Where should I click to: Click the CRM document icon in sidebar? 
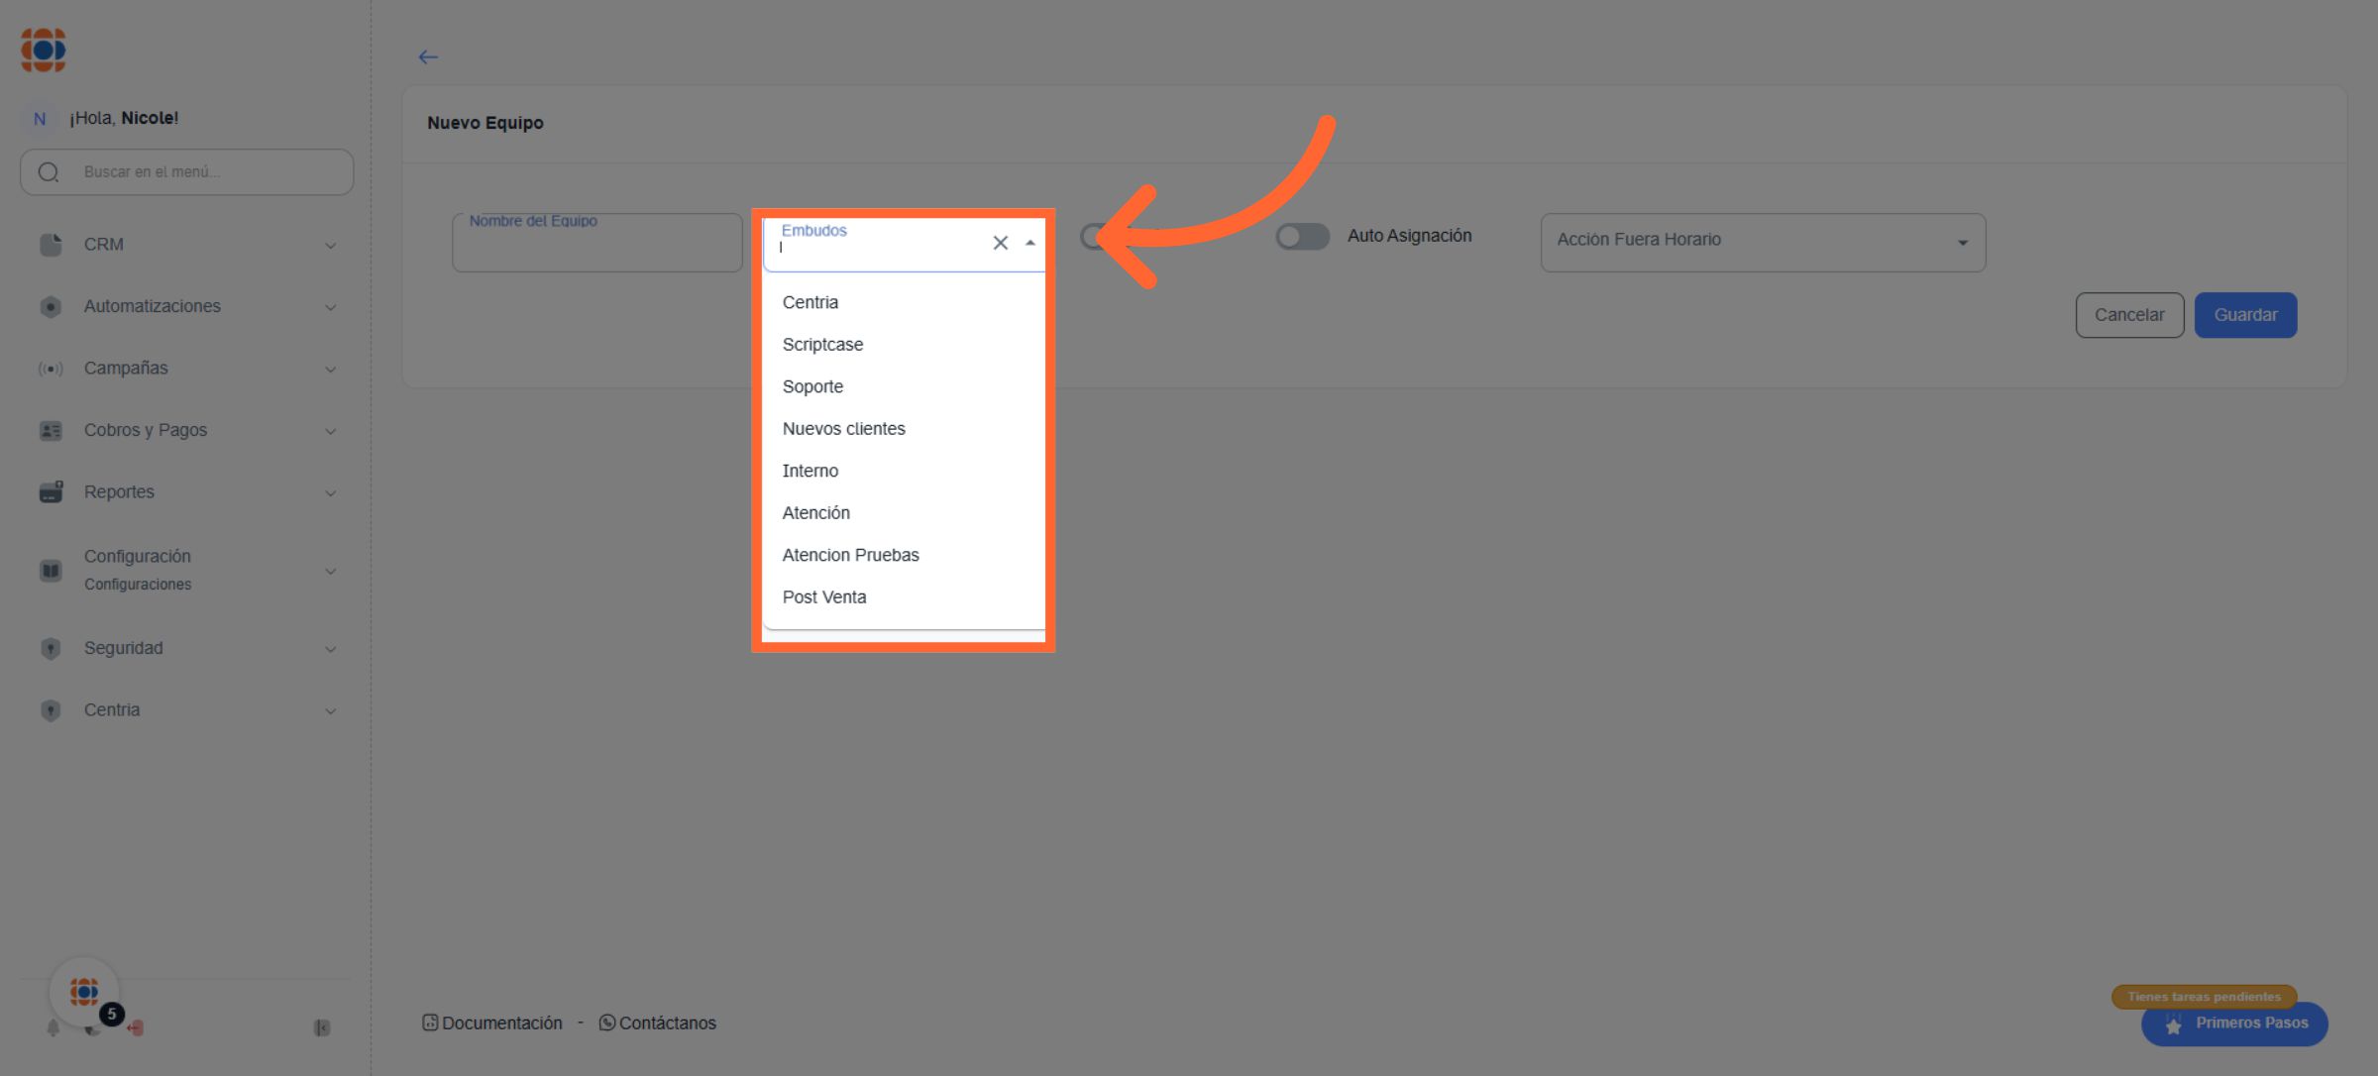(51, 245)
